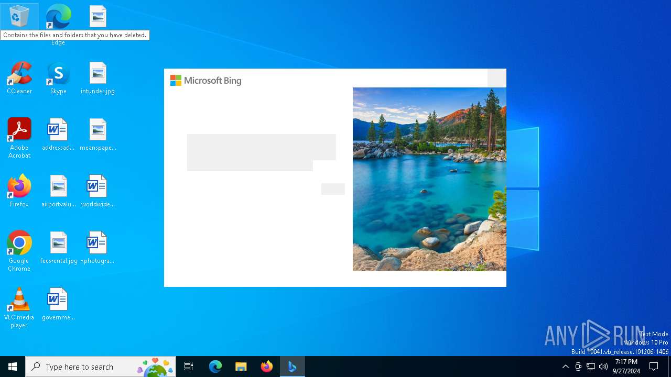Click the Bing app icon in the taskbar

pyautogui.click(x=293, y=367)
